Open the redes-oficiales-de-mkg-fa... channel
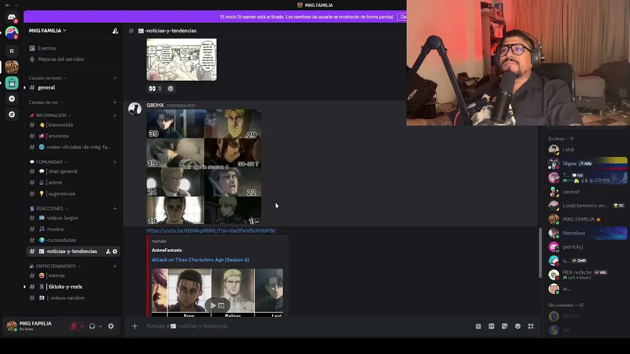The image size is (630, 354). click(73, 147)
